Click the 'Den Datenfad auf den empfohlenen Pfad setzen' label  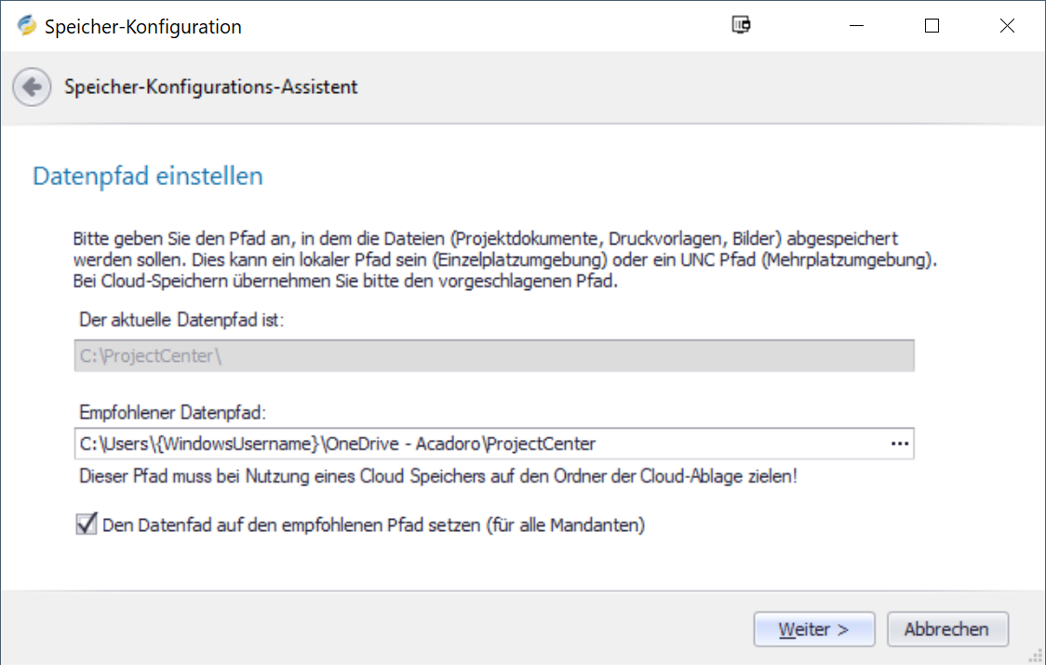click(373, 525)
